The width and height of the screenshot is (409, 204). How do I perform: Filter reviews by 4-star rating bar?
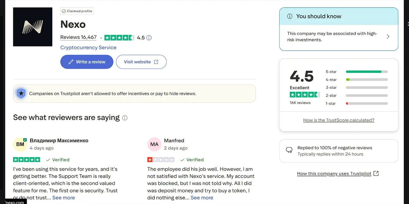pyautogui.click(x=367, y=80)
